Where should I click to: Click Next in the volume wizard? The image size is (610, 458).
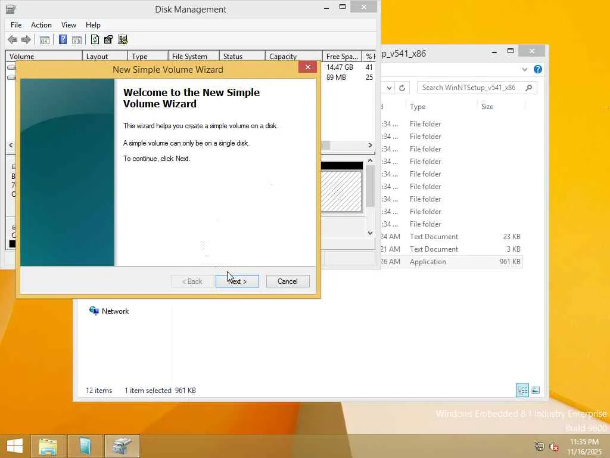click(x=237, y=281)
